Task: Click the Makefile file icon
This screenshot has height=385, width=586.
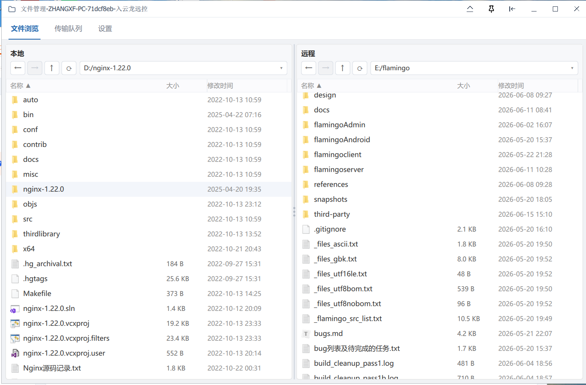Action: coord(15,294)
